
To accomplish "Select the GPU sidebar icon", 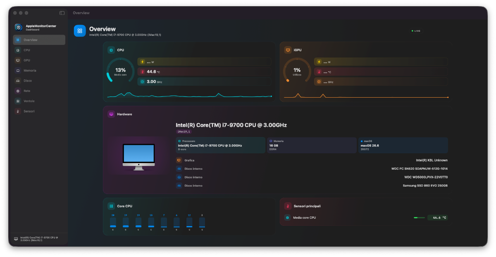I will (x=18, y=60).
